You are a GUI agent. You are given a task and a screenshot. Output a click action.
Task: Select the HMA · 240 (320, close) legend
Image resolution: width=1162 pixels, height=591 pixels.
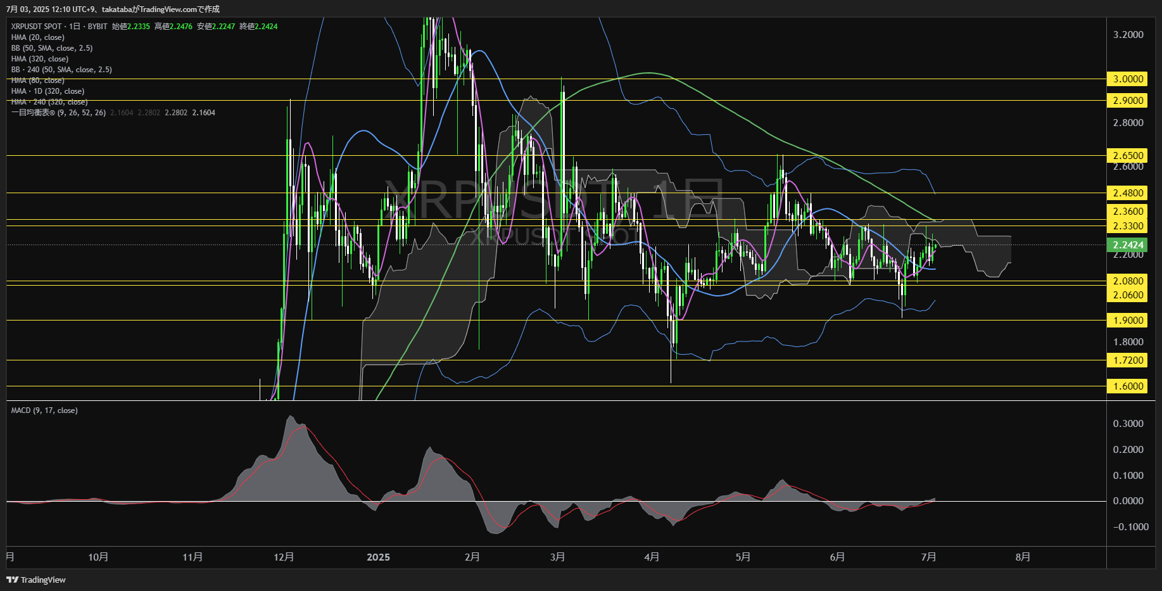(49, 102)
